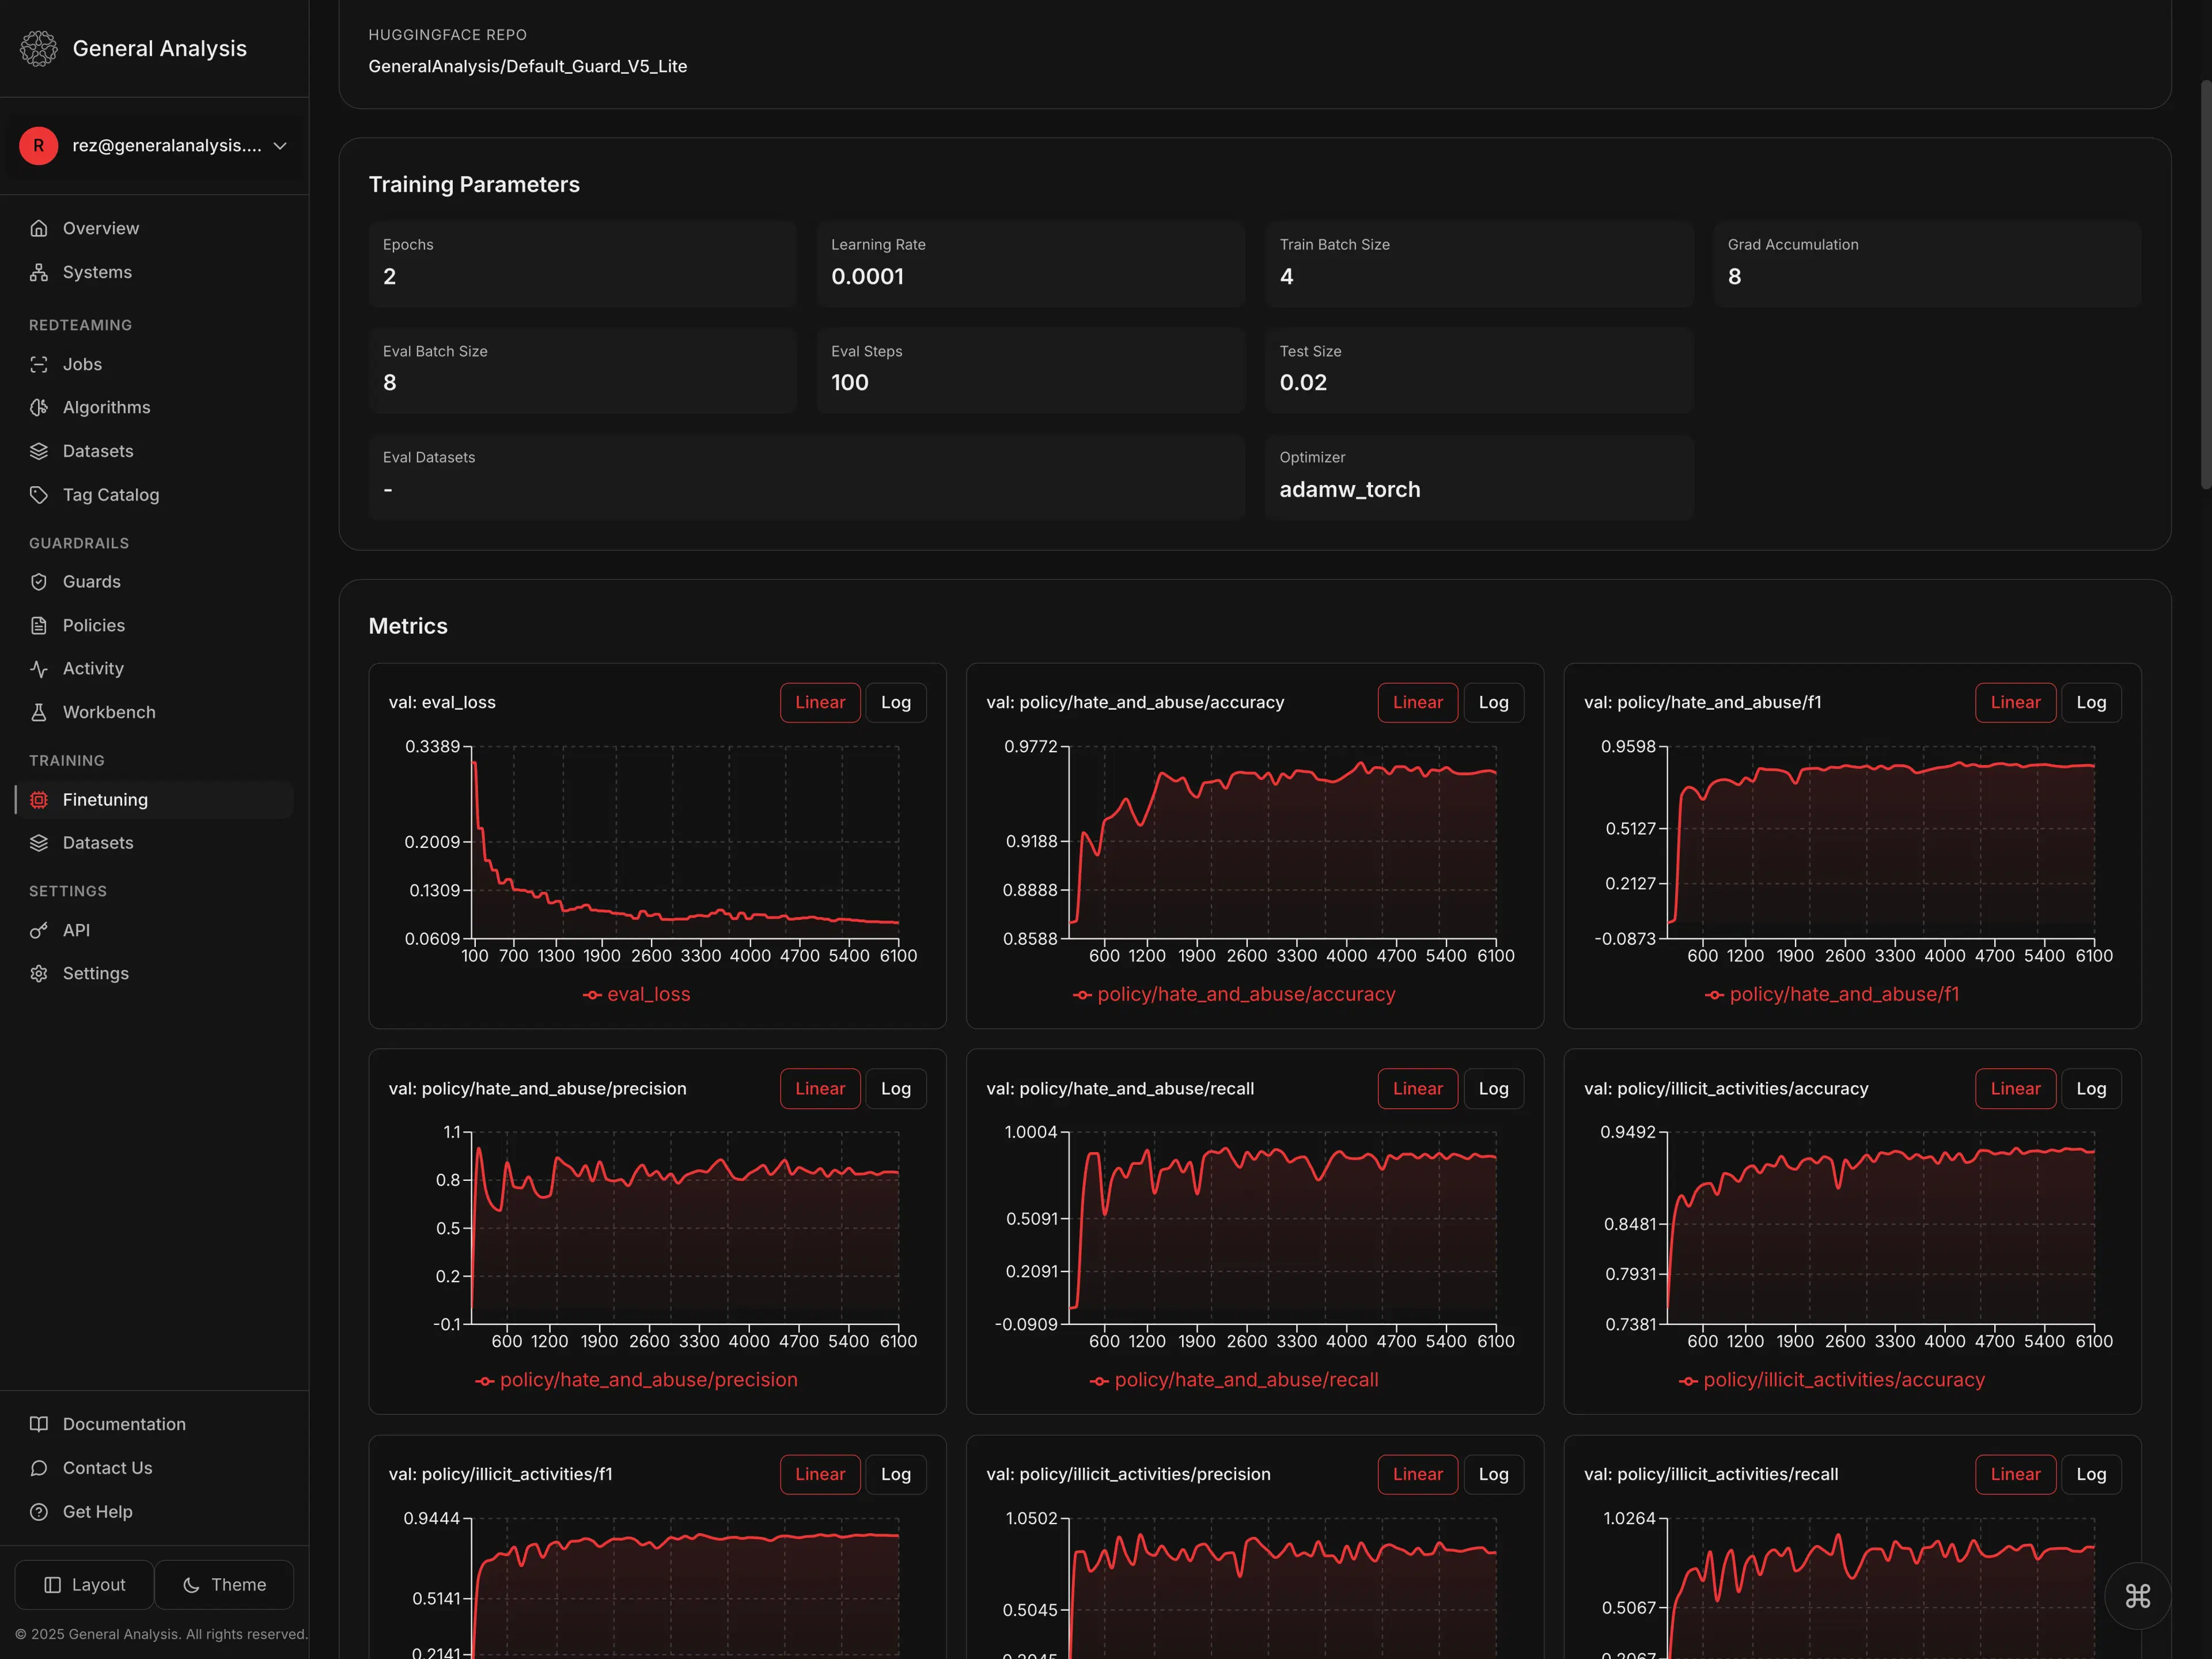
Task: Click the Systems icon in sidebar
Action: (39, 272)
